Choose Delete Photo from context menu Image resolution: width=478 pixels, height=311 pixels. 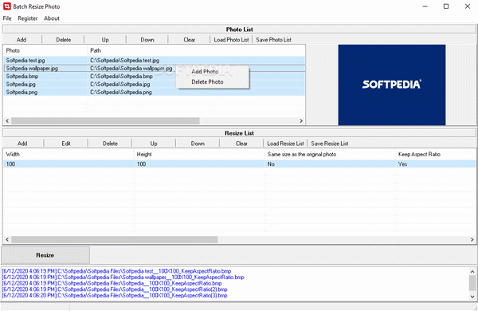click(x=207, y=82)
